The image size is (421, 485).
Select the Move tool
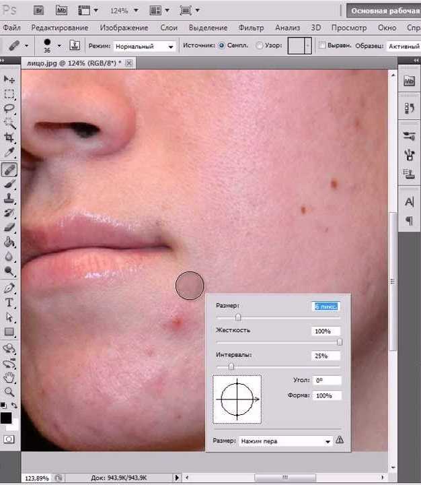9,79
